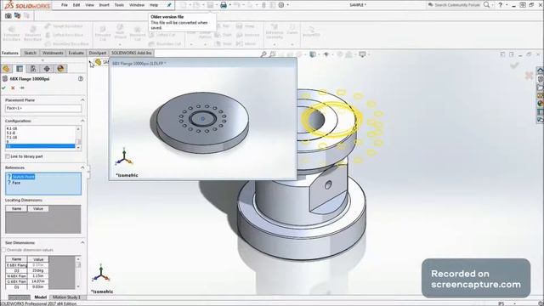This screenshot has height=306, width=544.
Task: Click the Save icon in top toolbar
Action: [210, 5]
